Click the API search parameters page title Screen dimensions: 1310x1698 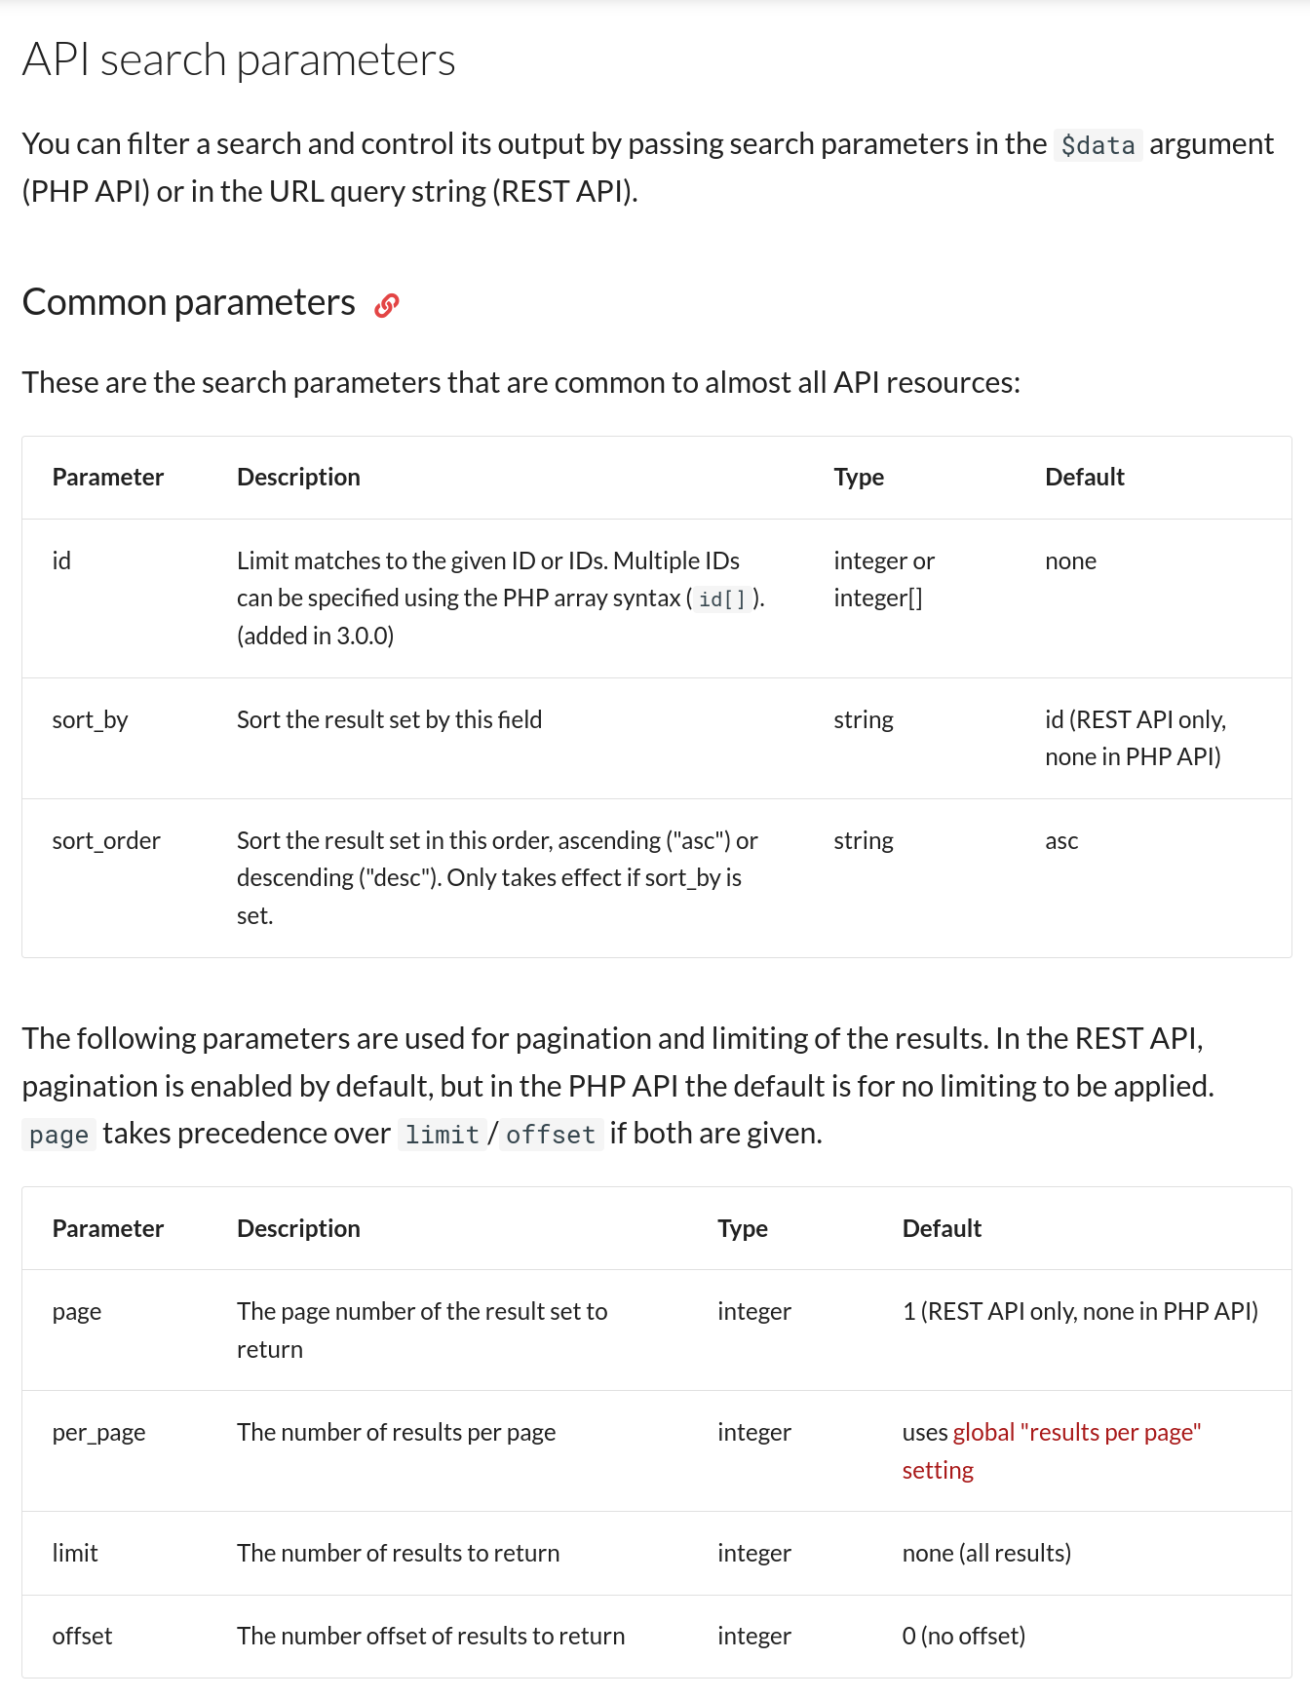tap(239, 59)
